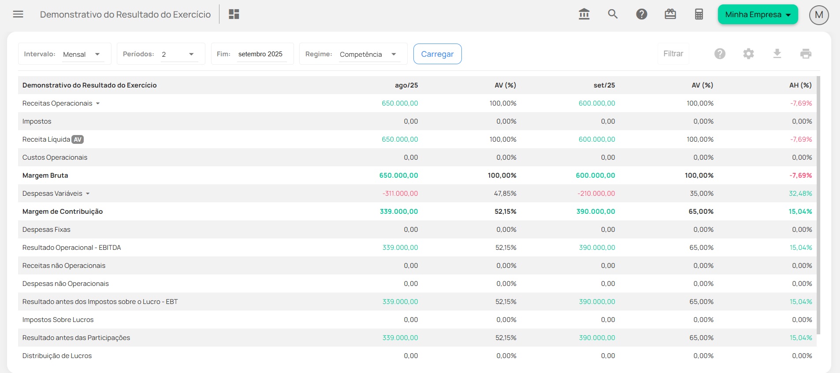Expand the Despesas Variáveis row

click(x=88, y=194)
